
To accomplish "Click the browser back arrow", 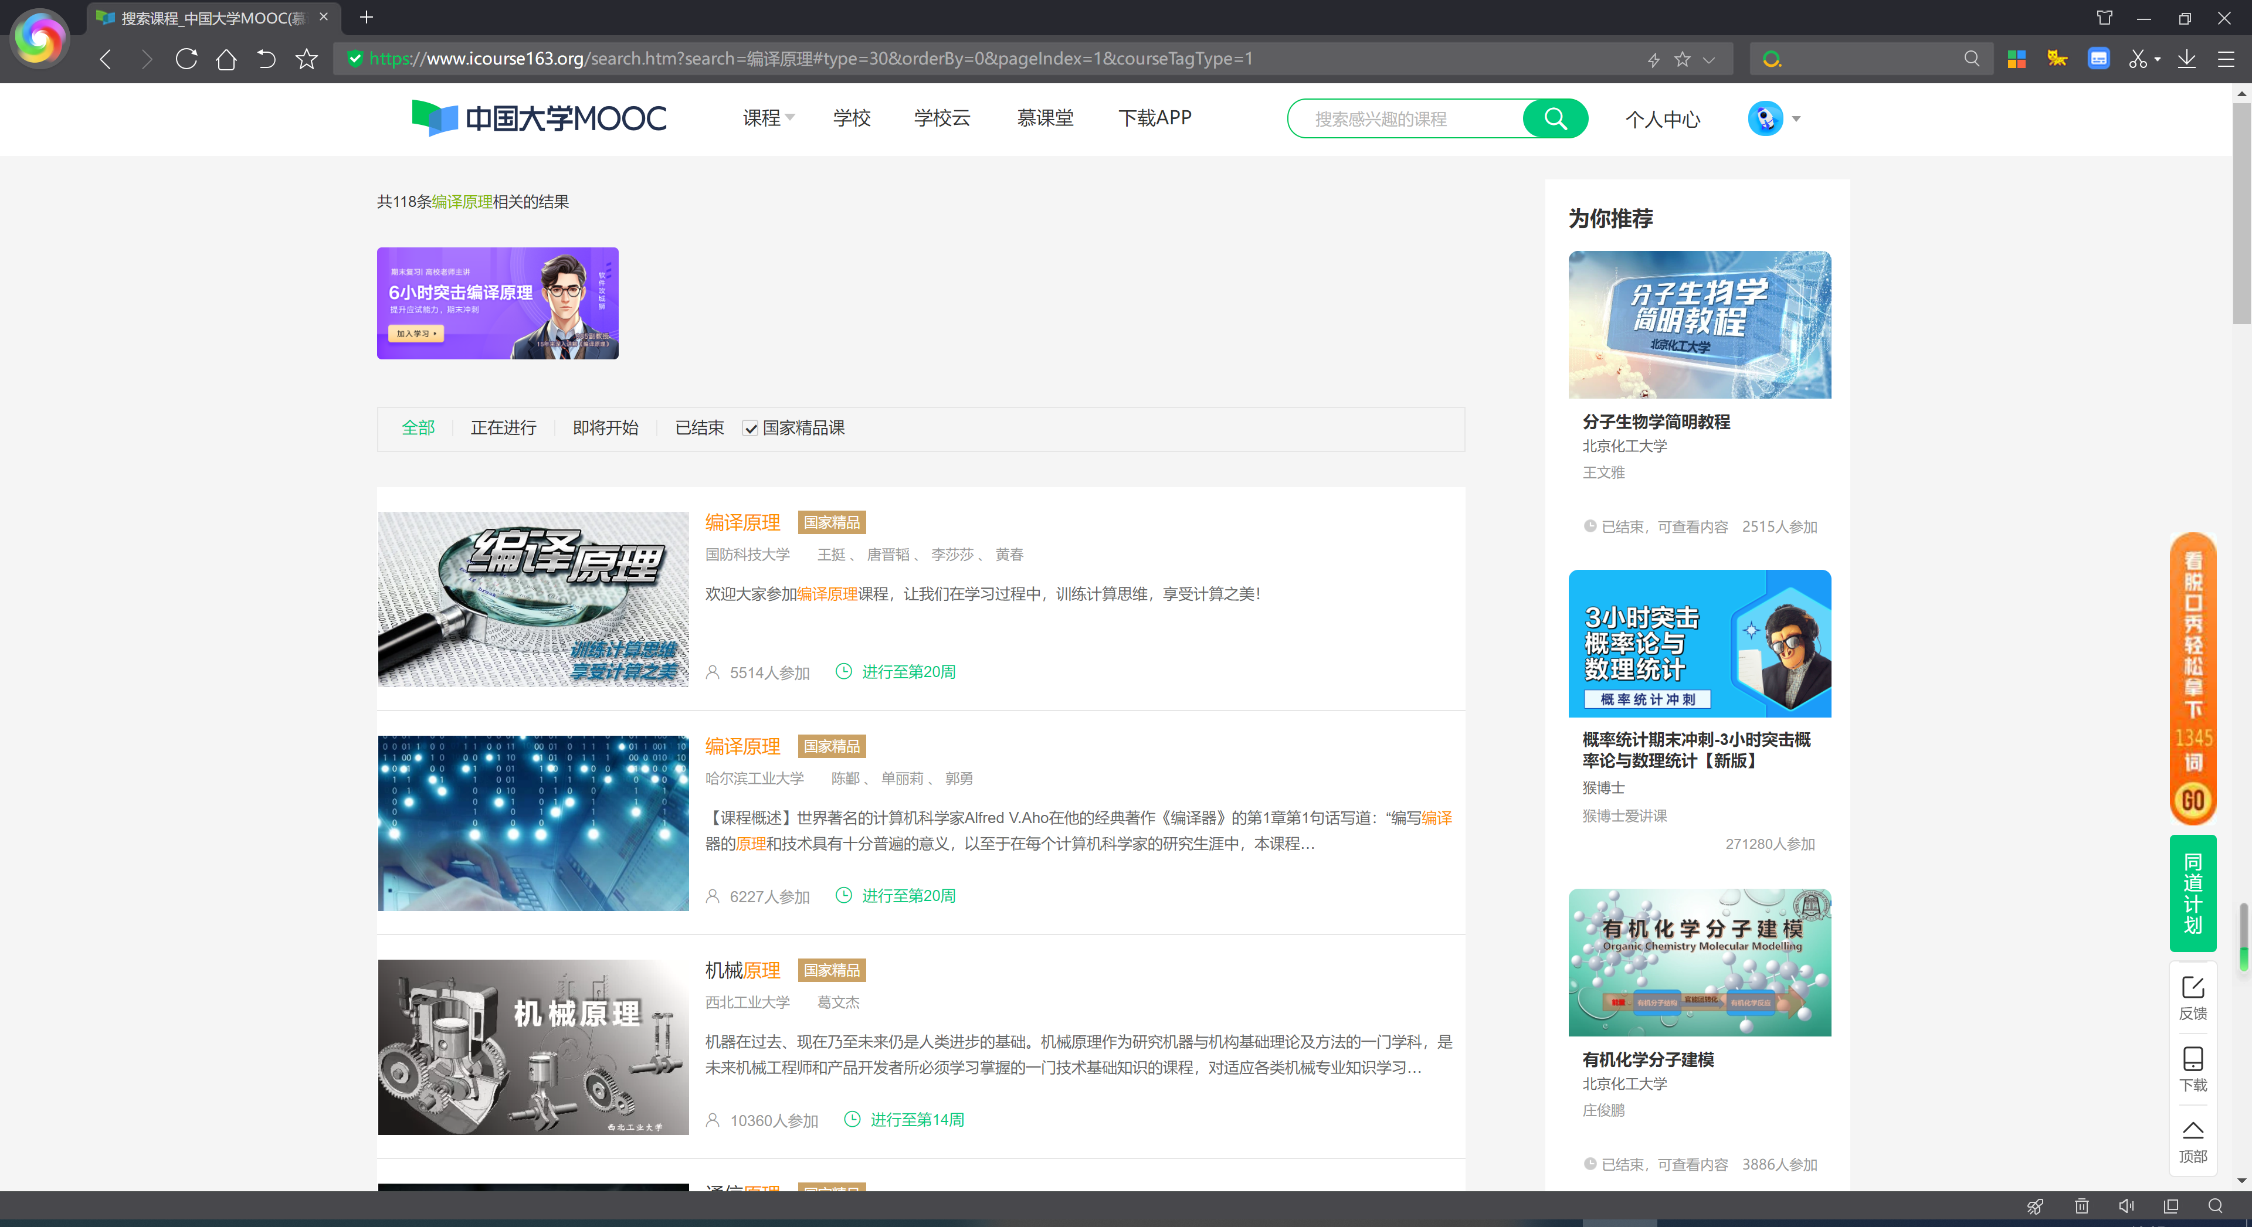I will coord(106,59).
